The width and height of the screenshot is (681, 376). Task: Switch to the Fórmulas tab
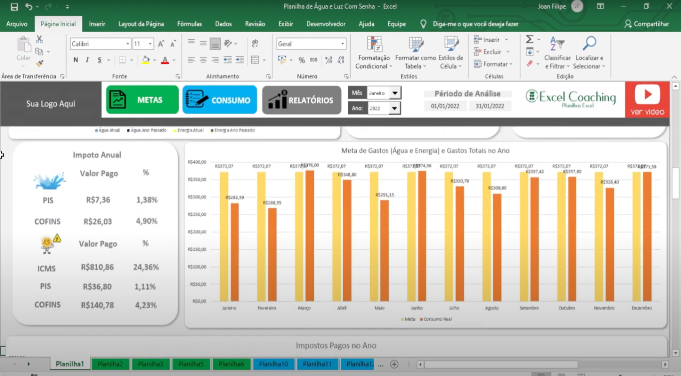(189, 24)
